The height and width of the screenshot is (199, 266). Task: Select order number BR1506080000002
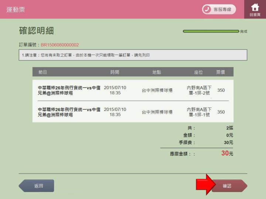pos(60,45)
